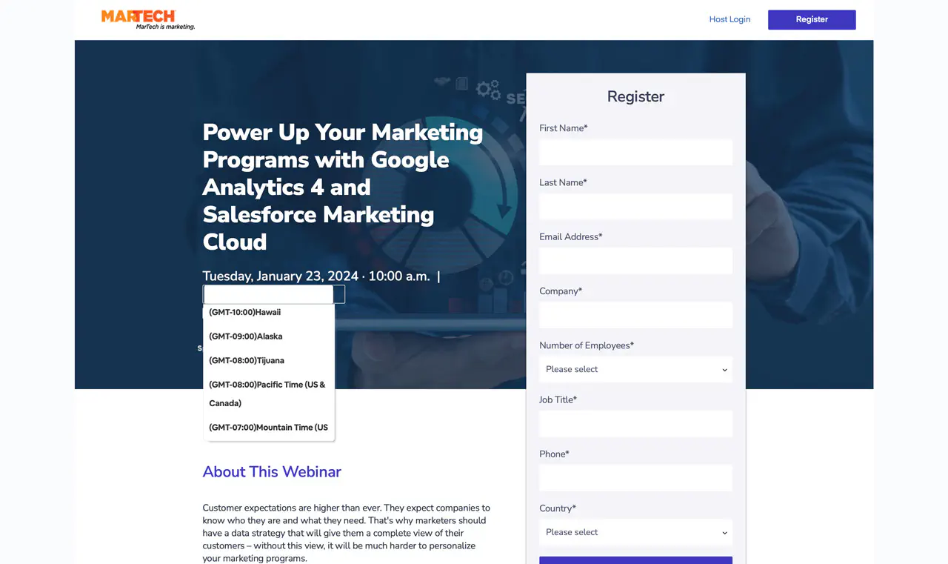This screenshot has height=564, width=948.
Task: Click the date Tuesday, January 23, 2024
Action: 281,276
